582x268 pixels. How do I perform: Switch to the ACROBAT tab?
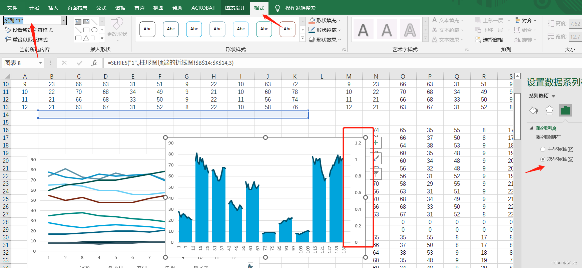coord(203,8)
